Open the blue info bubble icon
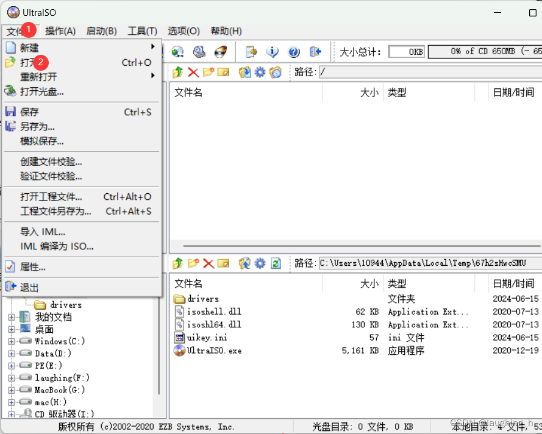Viewport: 542px width, 434px height. 273,52
